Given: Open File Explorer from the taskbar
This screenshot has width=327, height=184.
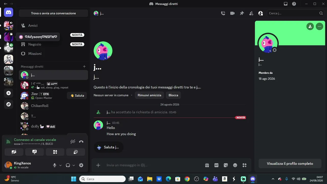Looking at the screenshot, I should pyautogui.click(x=149, y=179).
